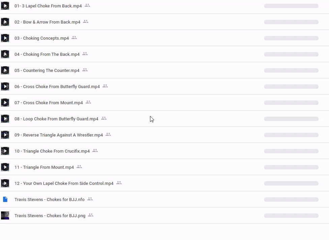
Task: Click shared icon beside Loop Choke From Butterfly Guard
Action: point(104,119)
